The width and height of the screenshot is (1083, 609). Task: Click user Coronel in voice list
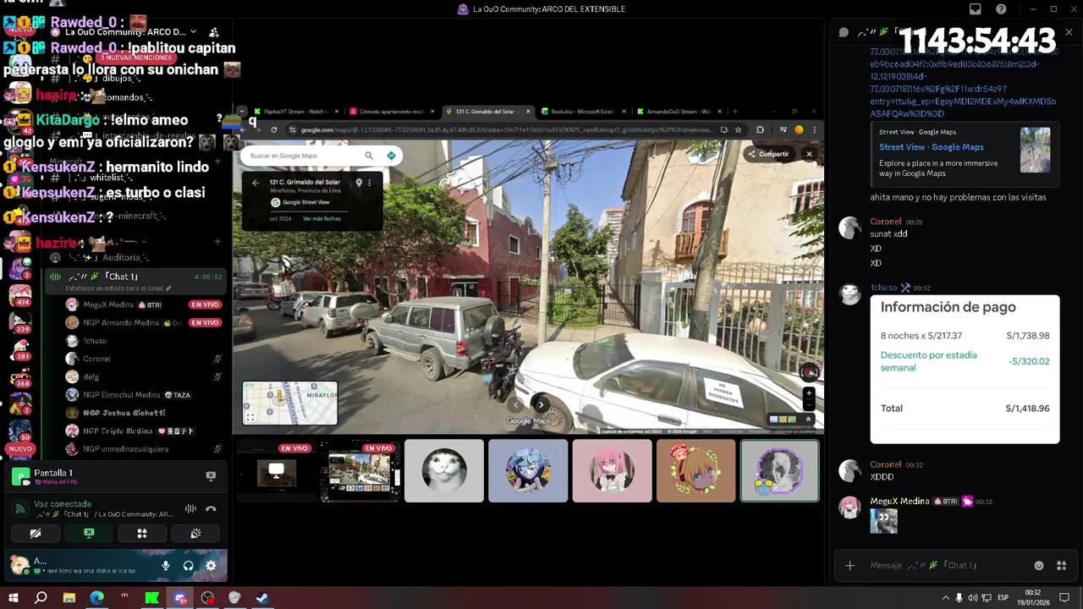coord(96,359)
